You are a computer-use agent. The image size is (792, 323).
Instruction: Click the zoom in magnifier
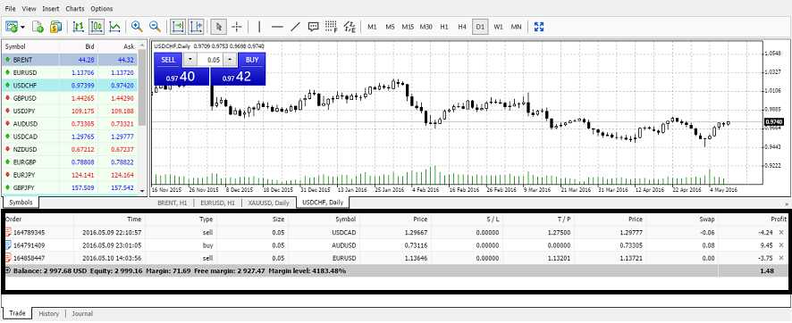click(x=137, y=27)
